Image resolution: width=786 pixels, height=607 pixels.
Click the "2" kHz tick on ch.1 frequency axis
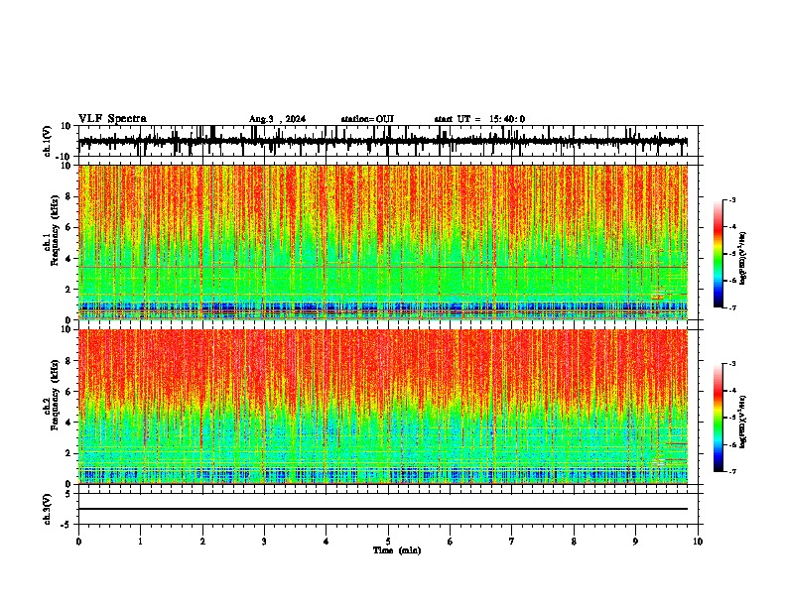tap(68, 290)
